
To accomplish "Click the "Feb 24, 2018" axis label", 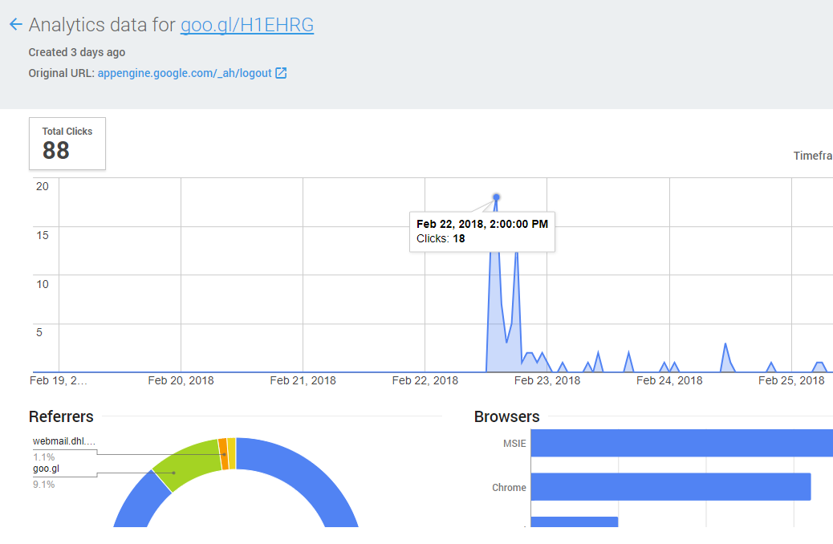I will [669, 380].
